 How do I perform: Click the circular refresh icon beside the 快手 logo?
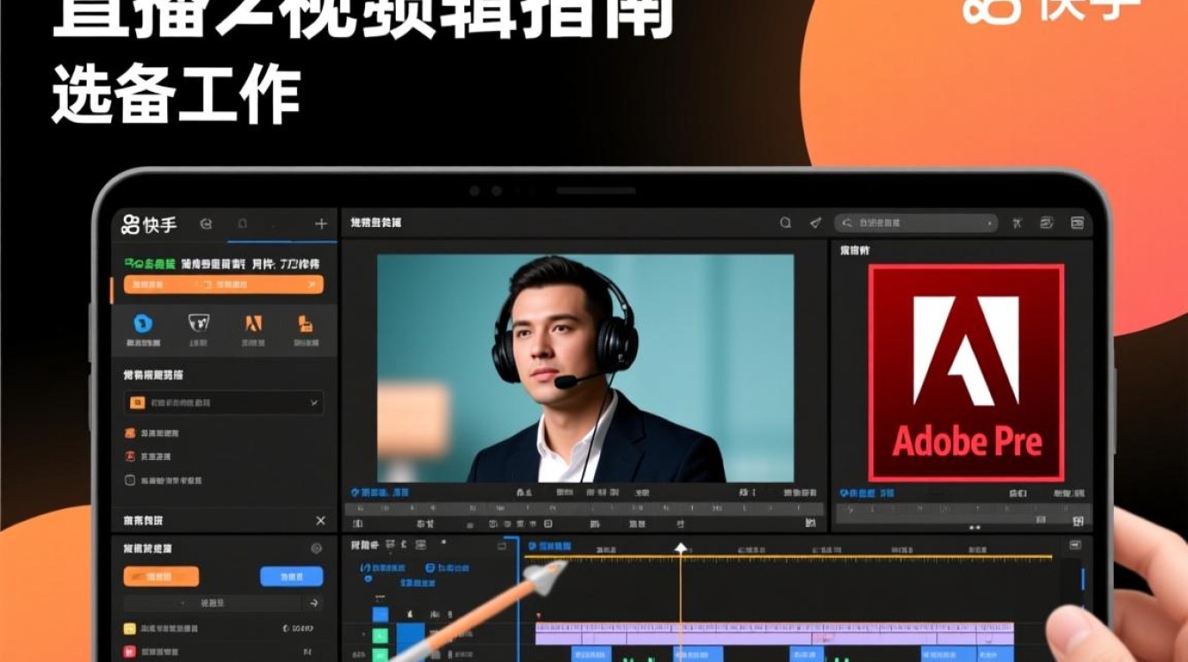click(206, 224)
